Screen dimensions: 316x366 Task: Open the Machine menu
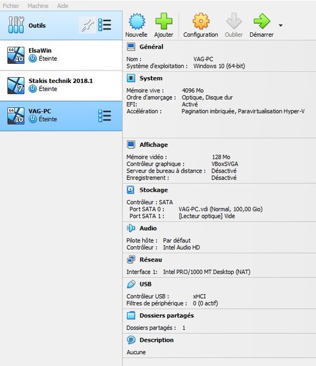[x=38, y=6]
